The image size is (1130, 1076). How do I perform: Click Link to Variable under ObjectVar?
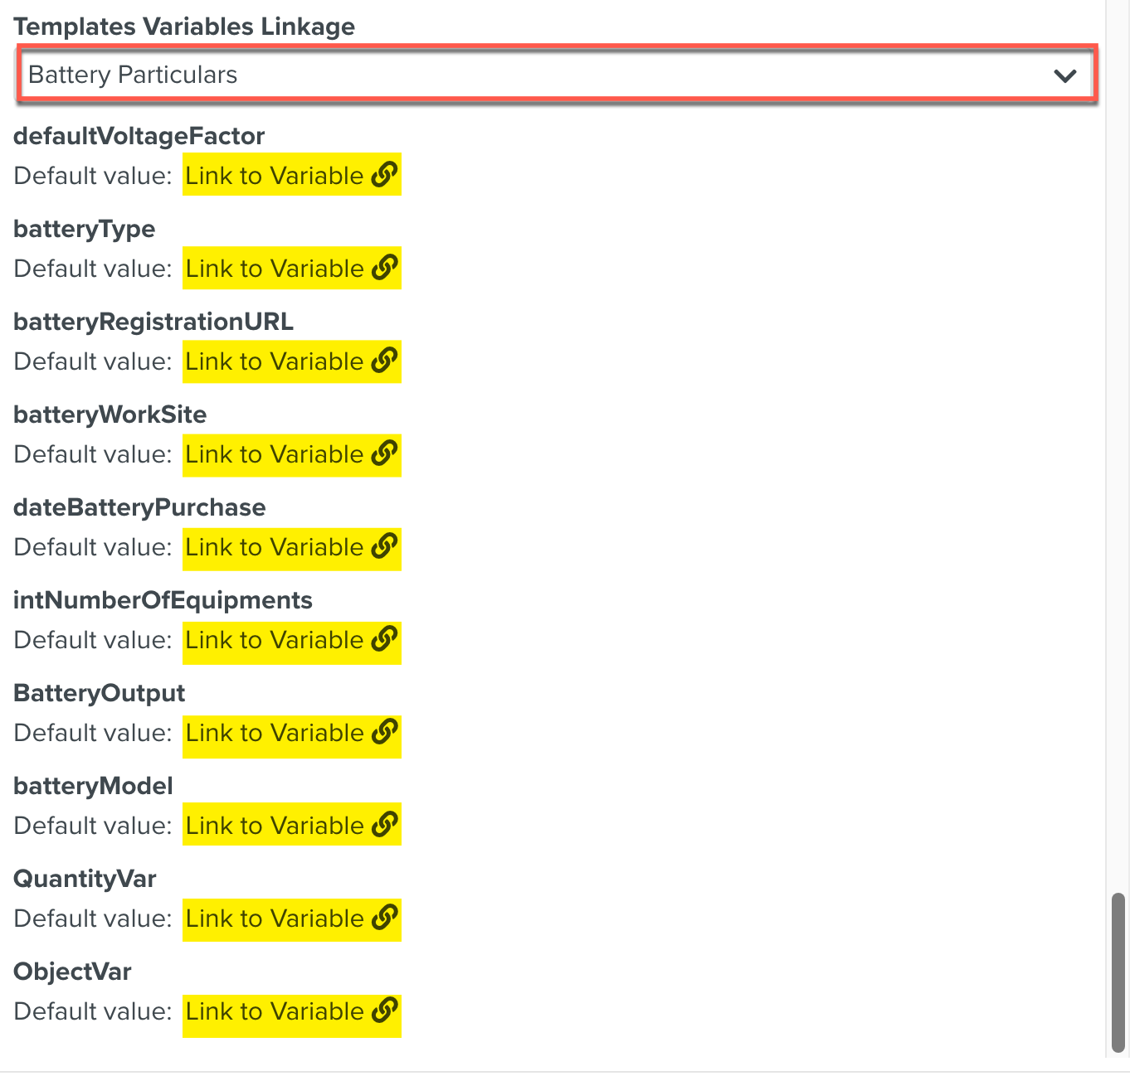pyautogui.click(x=274, y=1011)
